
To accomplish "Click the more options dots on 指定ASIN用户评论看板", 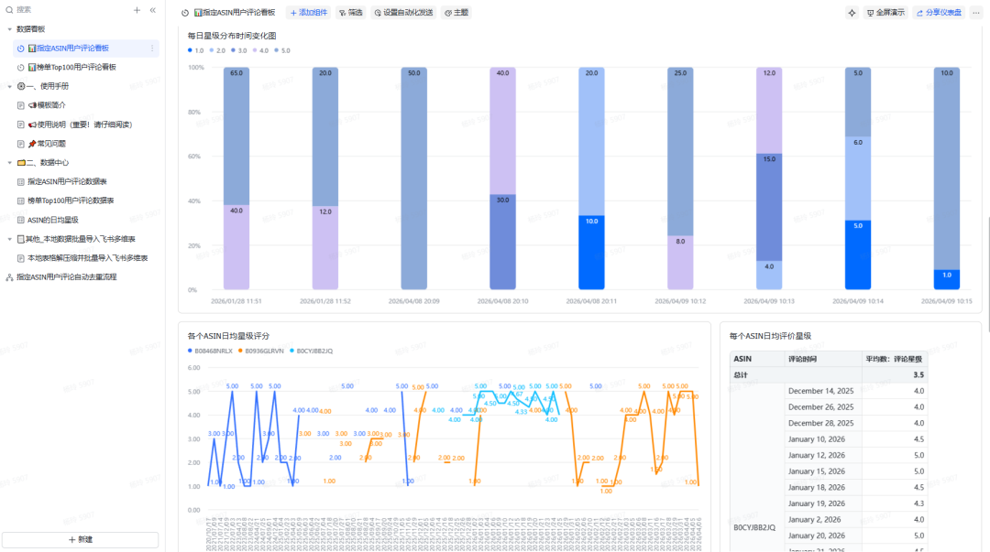I will pyautogui.click(x=152, y=48).
